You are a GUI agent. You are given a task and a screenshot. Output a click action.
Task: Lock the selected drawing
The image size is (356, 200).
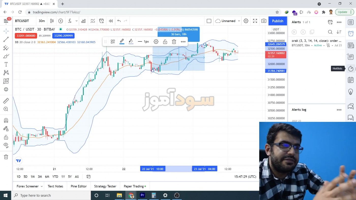(165, 42)
